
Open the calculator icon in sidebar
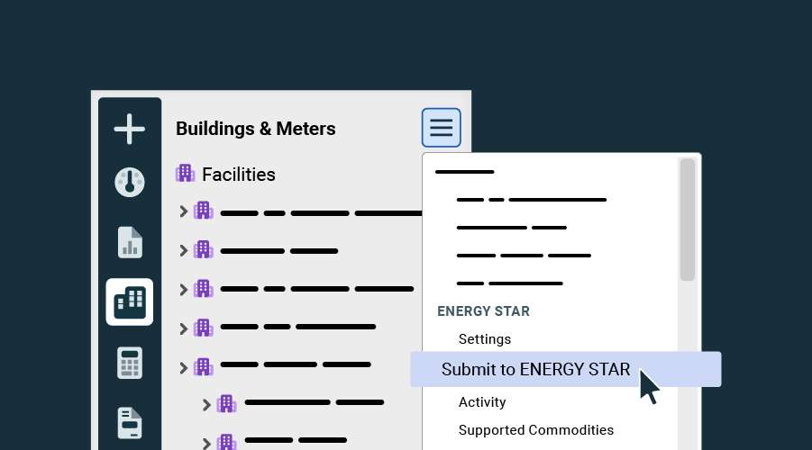click(x=130, y=363)
